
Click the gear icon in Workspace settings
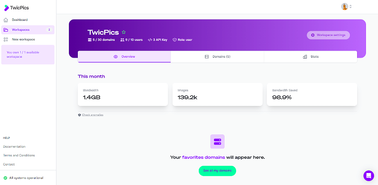point(313,35)
